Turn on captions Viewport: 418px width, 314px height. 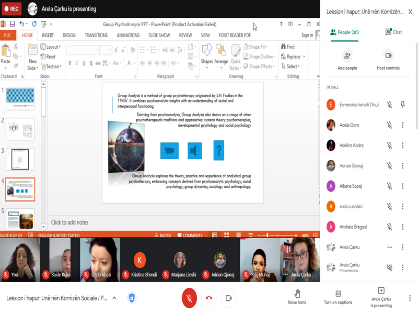[338, 297]
